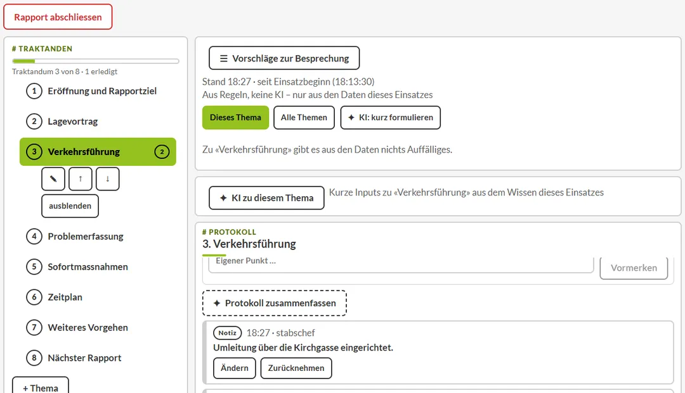Click the number 4 circle beside Problemerfassung
Screen dimensions: 685x393
tap(34, 237)
